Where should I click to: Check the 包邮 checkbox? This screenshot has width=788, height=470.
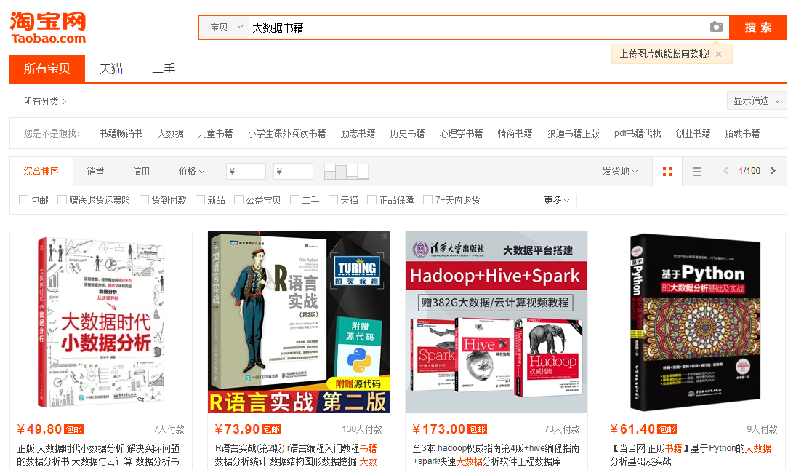pyautogui.click(x=23, y=200)
